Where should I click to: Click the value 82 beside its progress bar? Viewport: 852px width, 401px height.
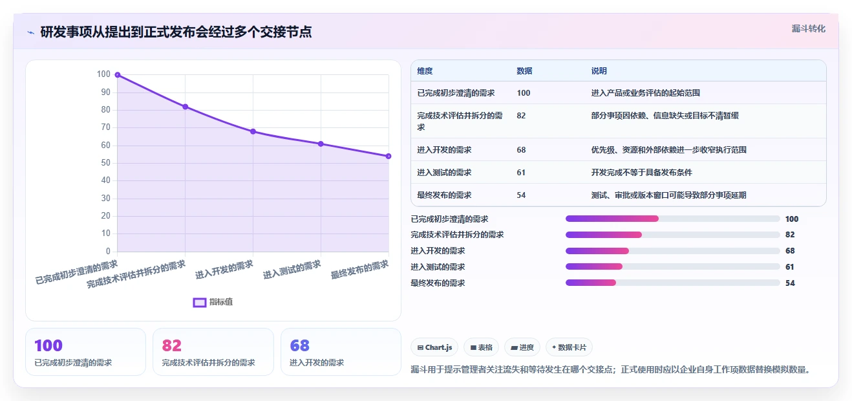790,235
